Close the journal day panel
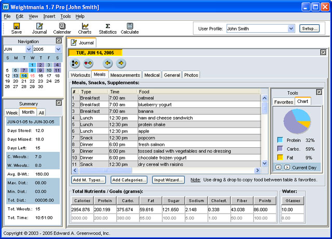 coord(323,52)
